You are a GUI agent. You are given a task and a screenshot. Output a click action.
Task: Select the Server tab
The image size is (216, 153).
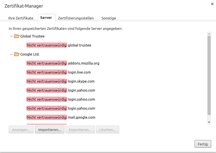pos(46,18)
